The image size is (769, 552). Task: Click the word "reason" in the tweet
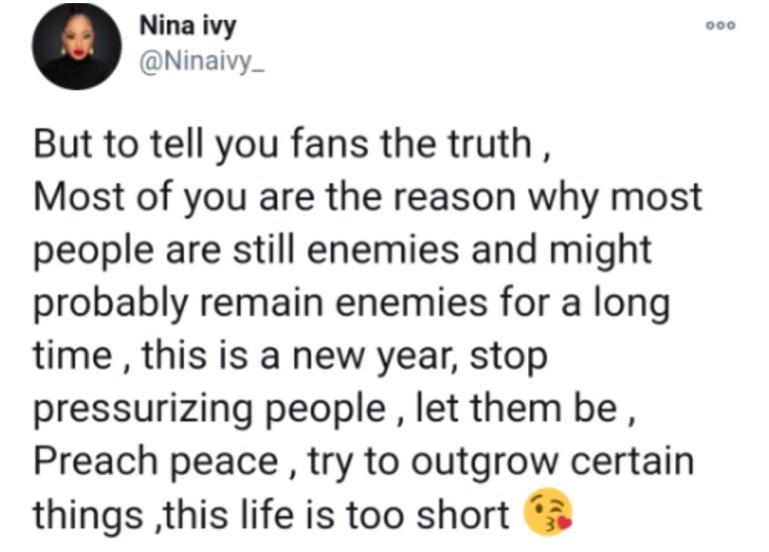456,199
